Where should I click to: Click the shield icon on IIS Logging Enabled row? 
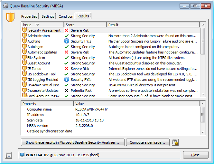click(24, 79)
